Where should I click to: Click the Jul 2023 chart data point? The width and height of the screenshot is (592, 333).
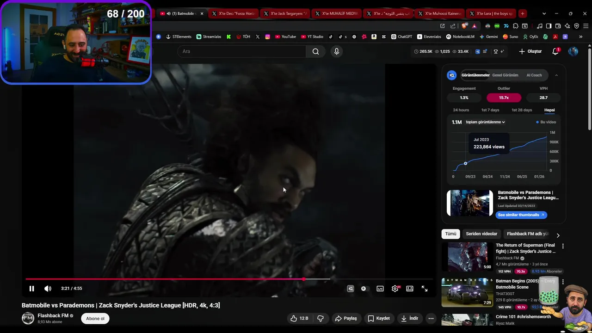point(466,163)
